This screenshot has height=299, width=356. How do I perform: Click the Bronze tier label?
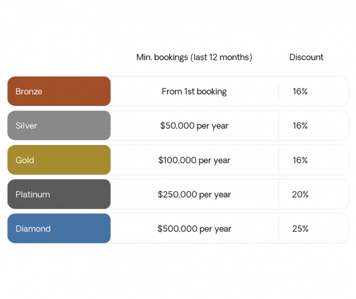click(x=29, y=91)
